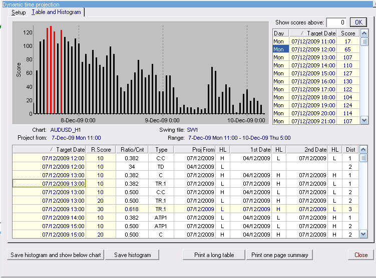This screenshot has height=278, width=376.
Task: Click Print one page summary
Action: [x=279, y=255]
